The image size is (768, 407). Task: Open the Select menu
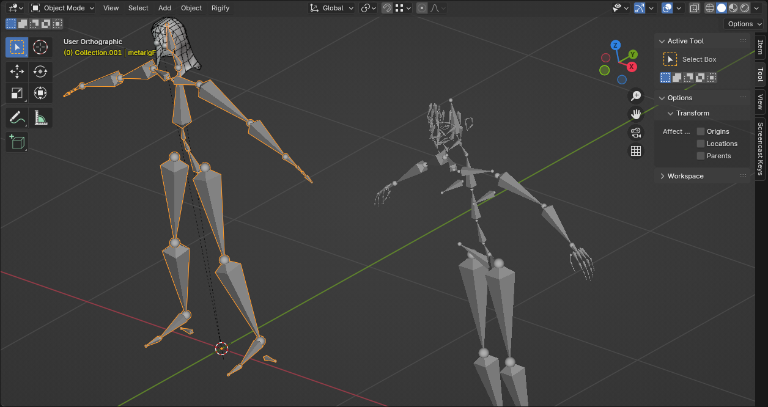pos(138,8)
